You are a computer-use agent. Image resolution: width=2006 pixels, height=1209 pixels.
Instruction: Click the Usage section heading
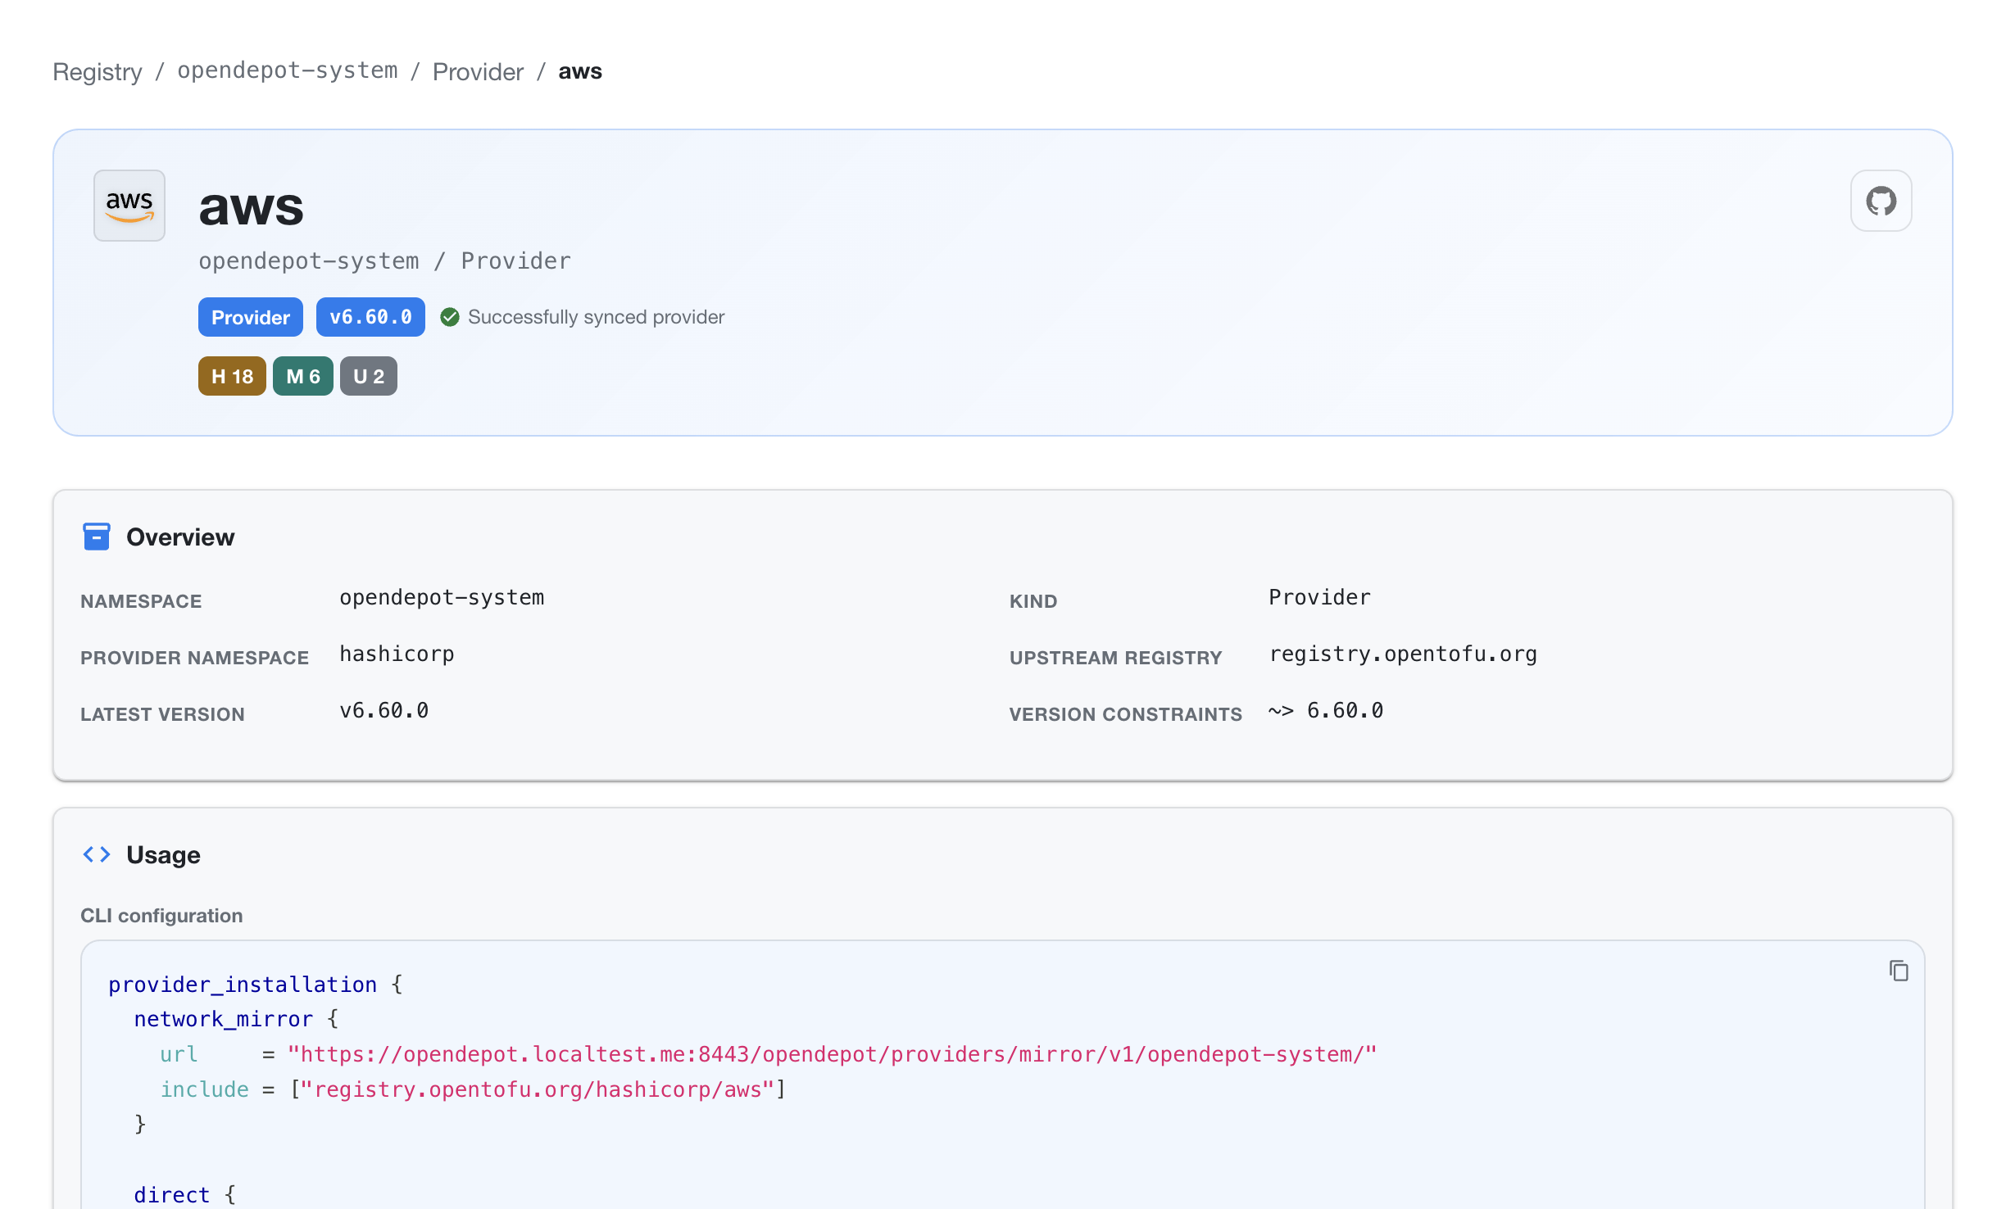point(163,854)
